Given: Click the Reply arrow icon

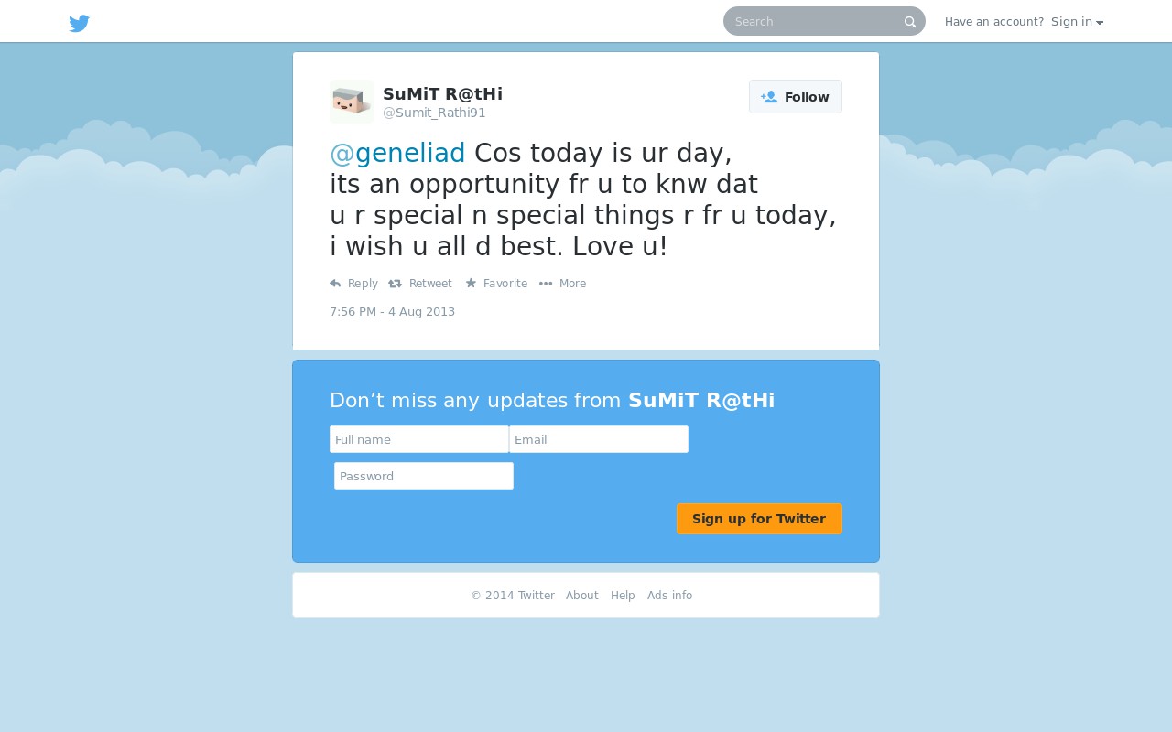Looking at the screenshot, I should tap(335, 284).
